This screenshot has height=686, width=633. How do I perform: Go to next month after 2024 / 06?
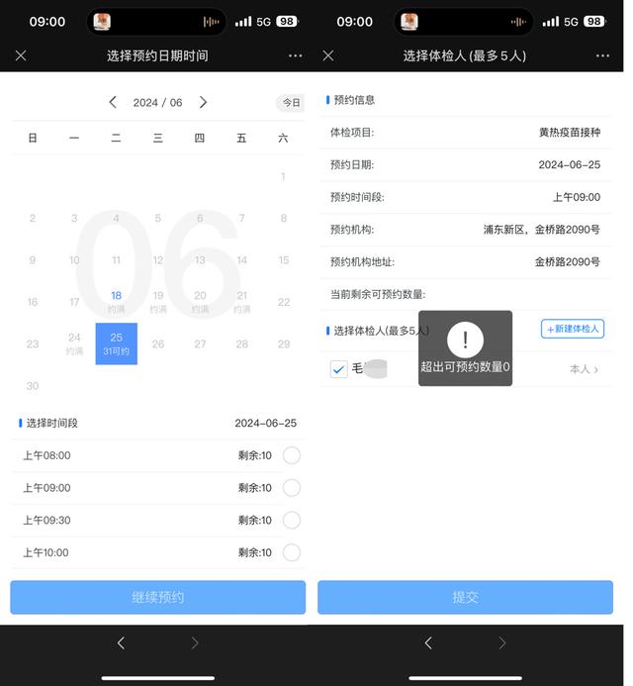pyautogui.click(x=203, y=102)
